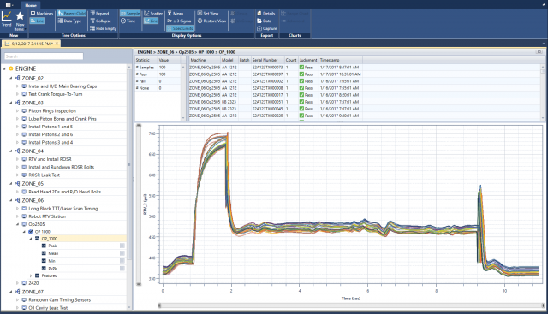The image size is (548, 314).
Task: Expand Install and R/D Main Bearing Caps
Action: point(17,86)
